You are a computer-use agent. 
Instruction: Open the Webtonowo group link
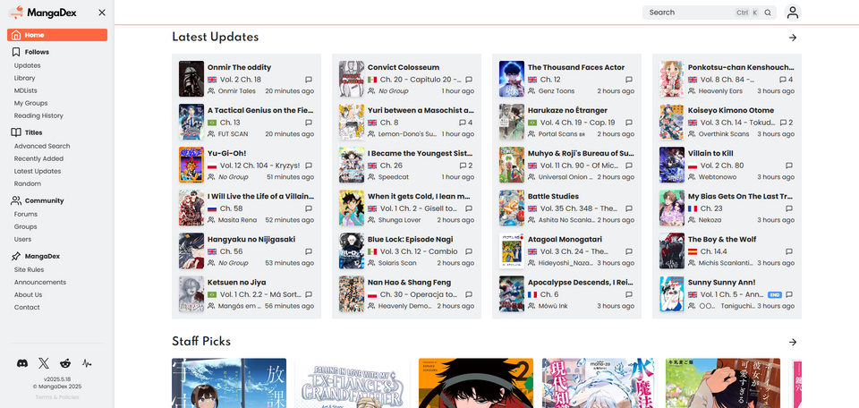(718, 177)
